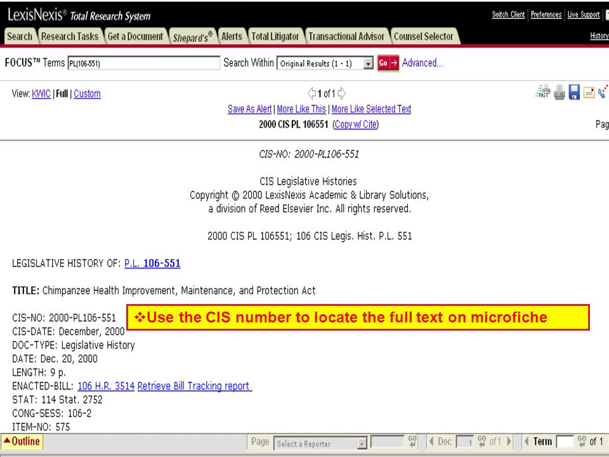Click next Doc arrow in bottom bar
Image resolution: width=609 pixels, height=457 pixels.
[x=509, y=442]
